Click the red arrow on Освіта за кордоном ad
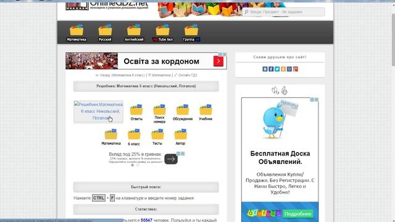 pos(218,61)
